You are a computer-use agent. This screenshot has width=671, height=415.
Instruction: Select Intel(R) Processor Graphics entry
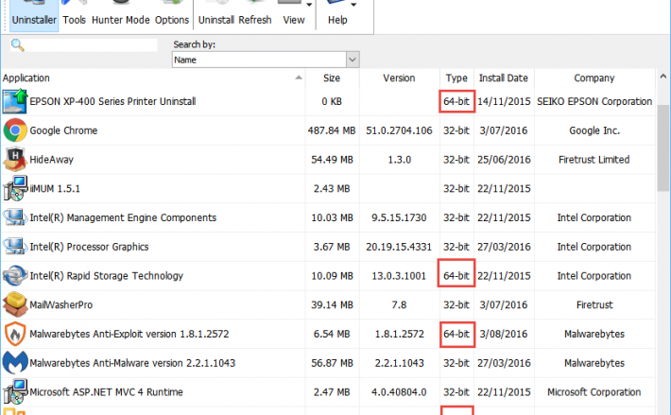(x=89, y=247)
